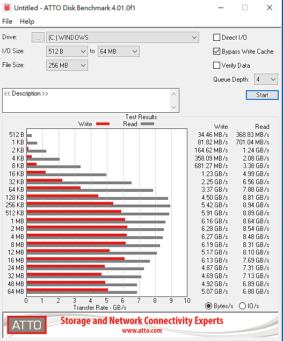283x341 pixels.
Task: Open the File menu
Action: tap(7, 21)
